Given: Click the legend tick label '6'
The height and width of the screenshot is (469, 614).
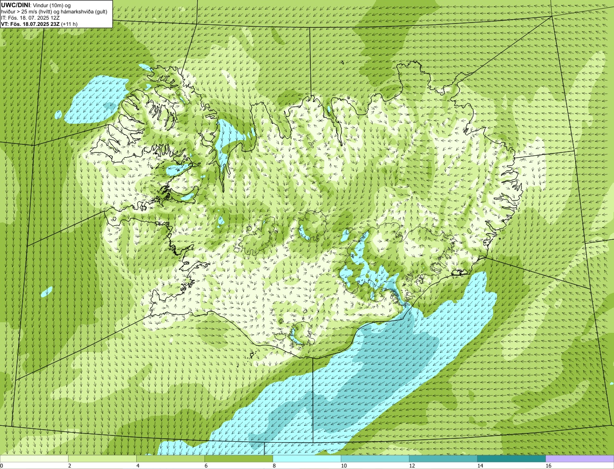Looking at the screenshot, I should point(206,466).
